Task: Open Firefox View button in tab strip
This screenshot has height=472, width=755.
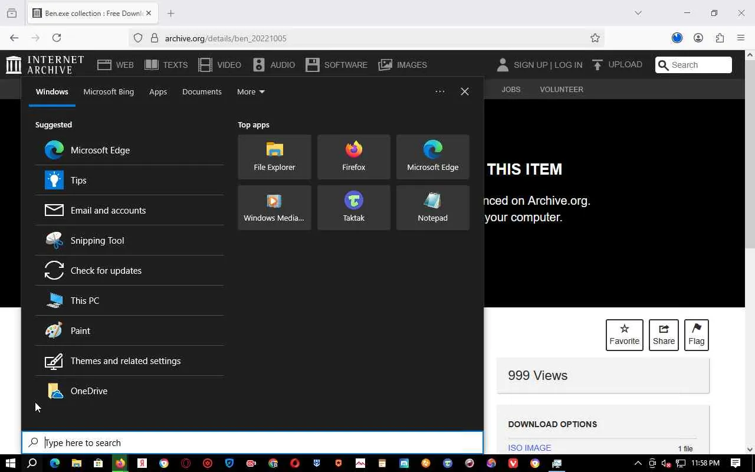Action: click(12, 13)
